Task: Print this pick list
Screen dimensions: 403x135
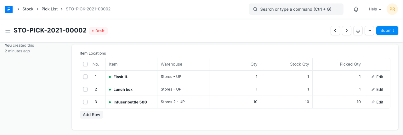Action: [358, 31]
